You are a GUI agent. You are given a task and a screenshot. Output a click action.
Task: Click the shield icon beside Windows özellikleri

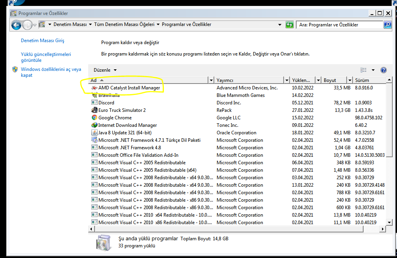(15, 69)
